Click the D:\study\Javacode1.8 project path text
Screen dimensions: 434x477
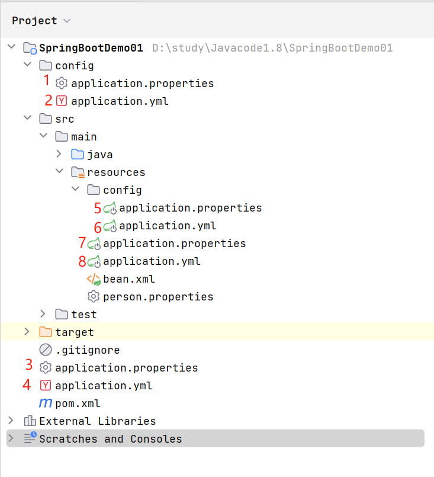coord(272,48)
